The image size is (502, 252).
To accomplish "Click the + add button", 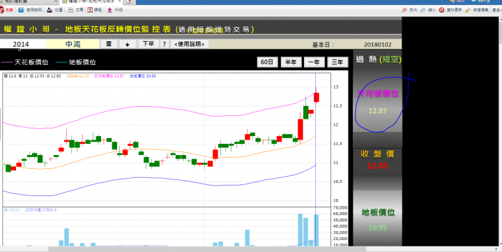I will coord(128,44).
